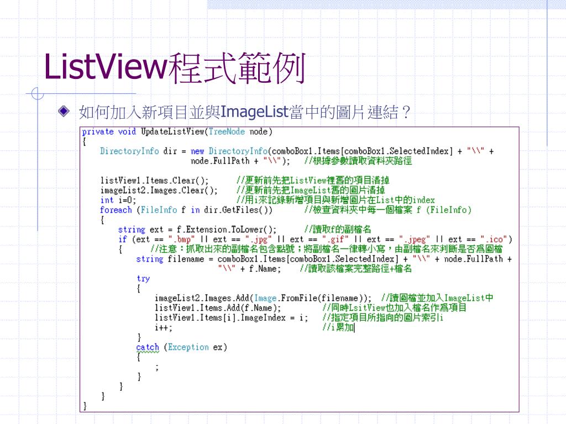Click the line "foreach (FileInfo f in dir.GetFiles())"
The image size is (566, 424).
pos(186,210)
